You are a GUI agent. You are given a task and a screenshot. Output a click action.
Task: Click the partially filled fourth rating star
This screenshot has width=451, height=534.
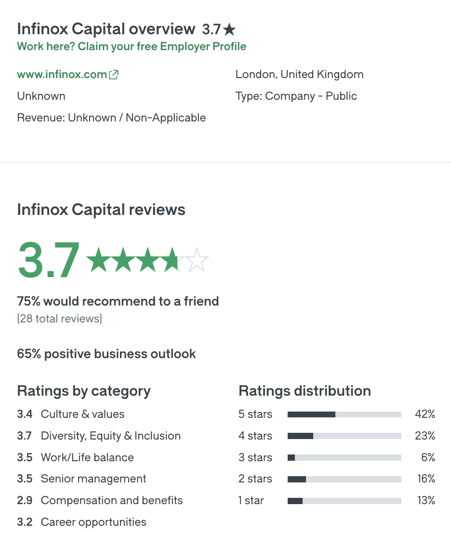click(x=172, y=260)
